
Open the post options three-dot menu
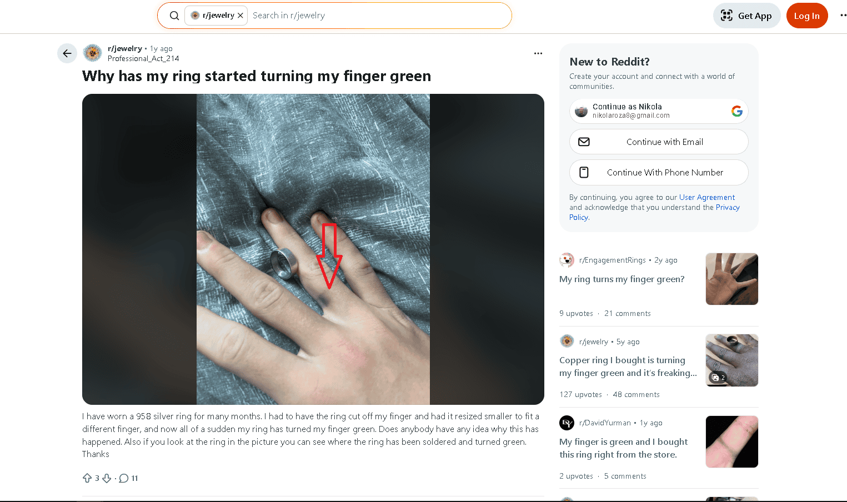click(x=538, y=53)
